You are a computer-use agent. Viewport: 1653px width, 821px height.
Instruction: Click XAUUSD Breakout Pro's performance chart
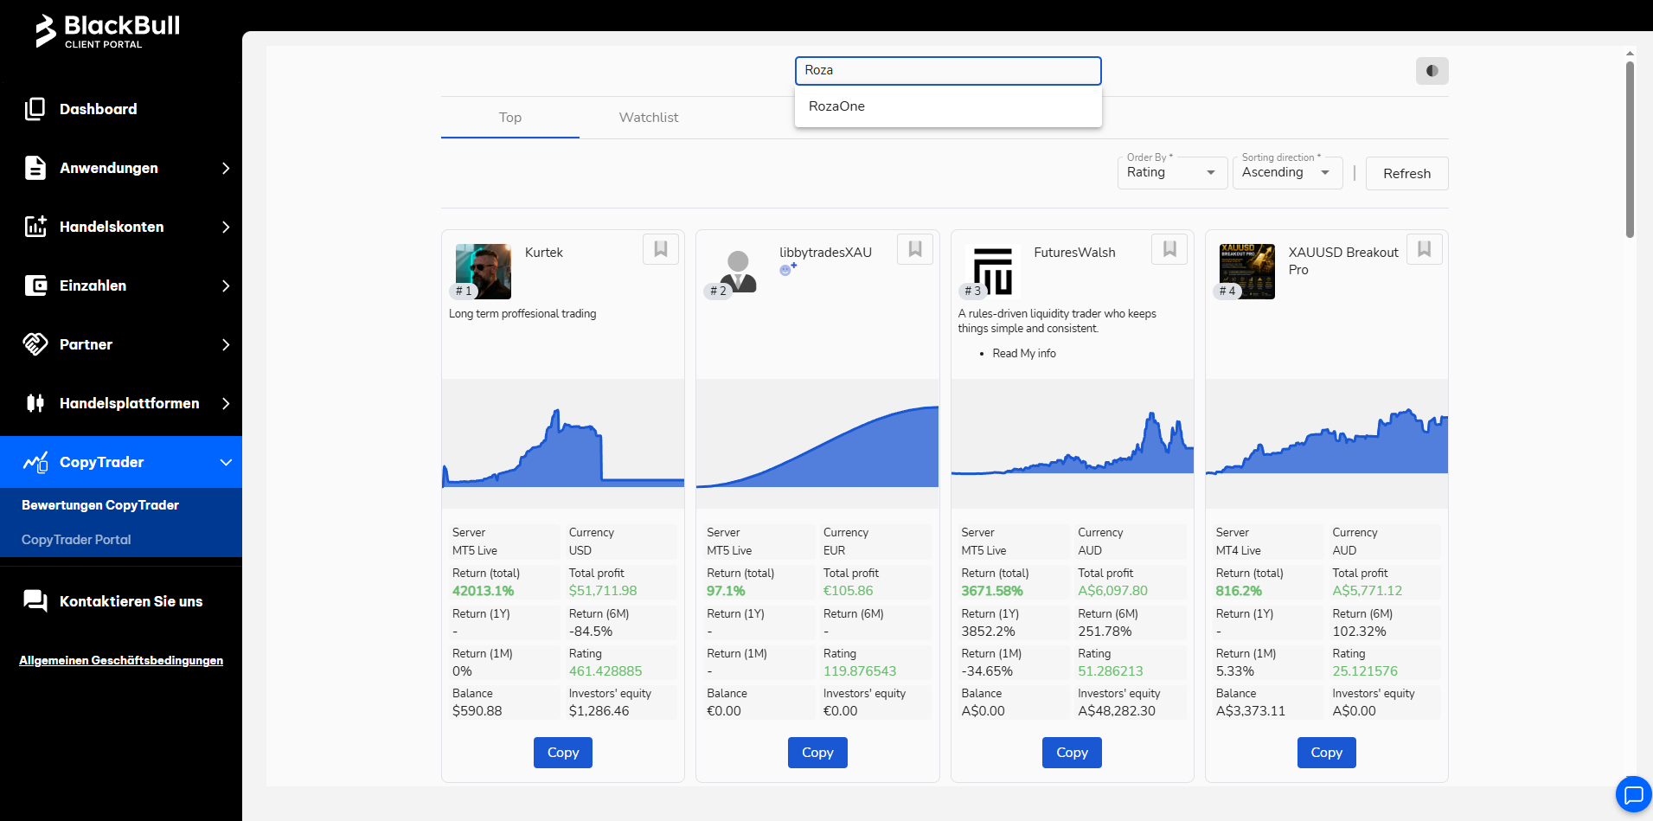click(x=1327, y=443)
